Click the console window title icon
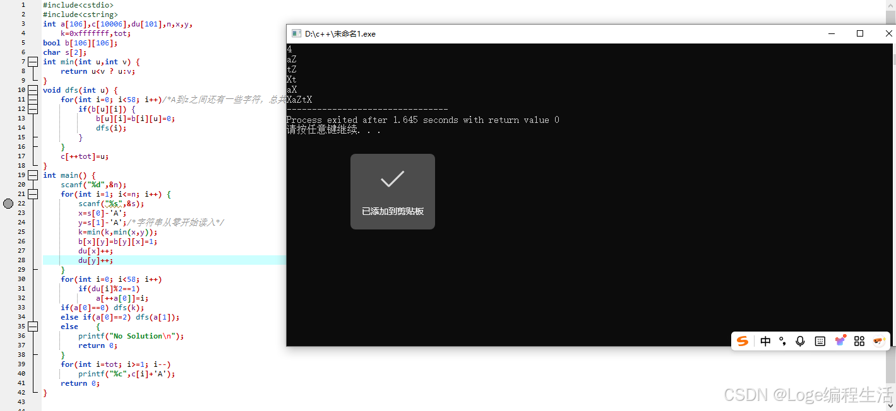896x411 pixels. click(296, 33)
